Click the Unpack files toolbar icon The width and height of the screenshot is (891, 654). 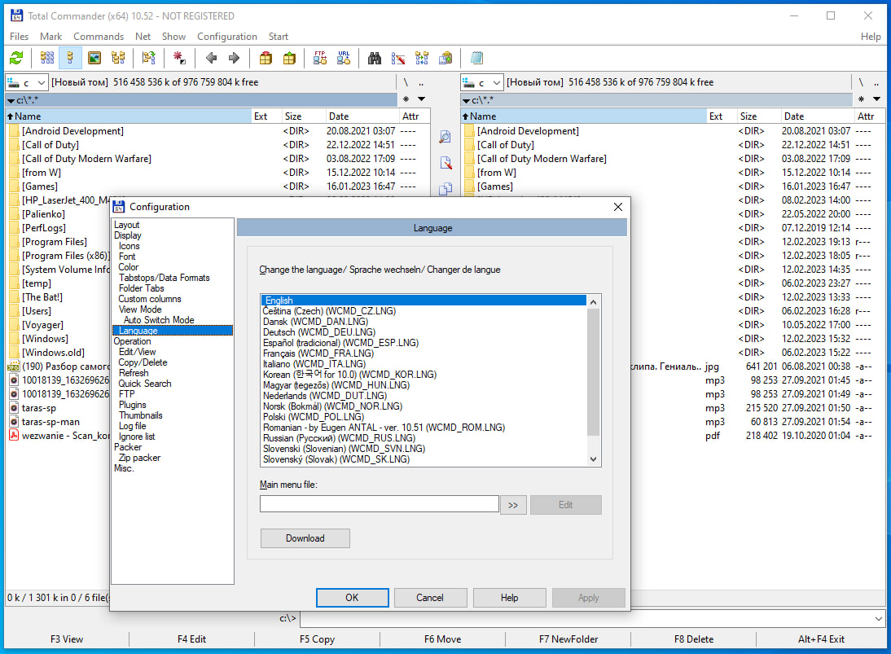coord(289,58)
